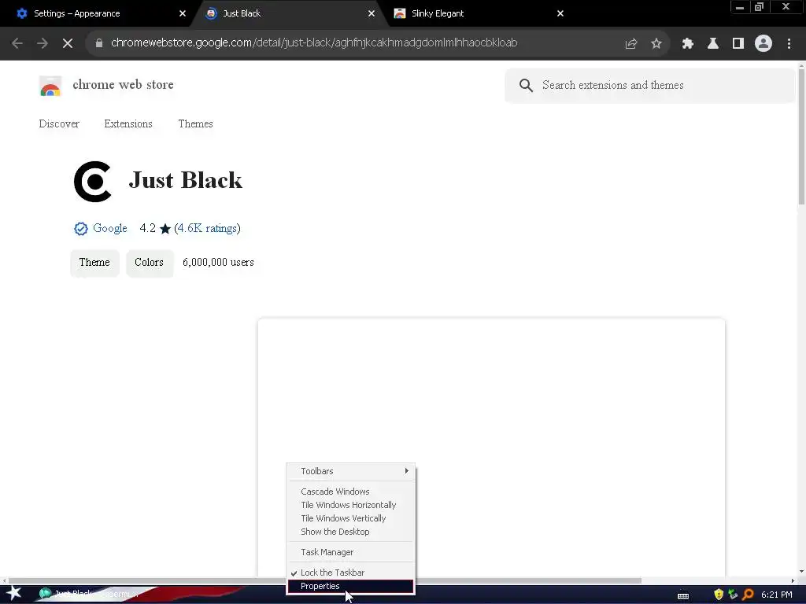Screen dimensions: 806x604
Task: Click the theme preview image card
Action: (491, 447)
